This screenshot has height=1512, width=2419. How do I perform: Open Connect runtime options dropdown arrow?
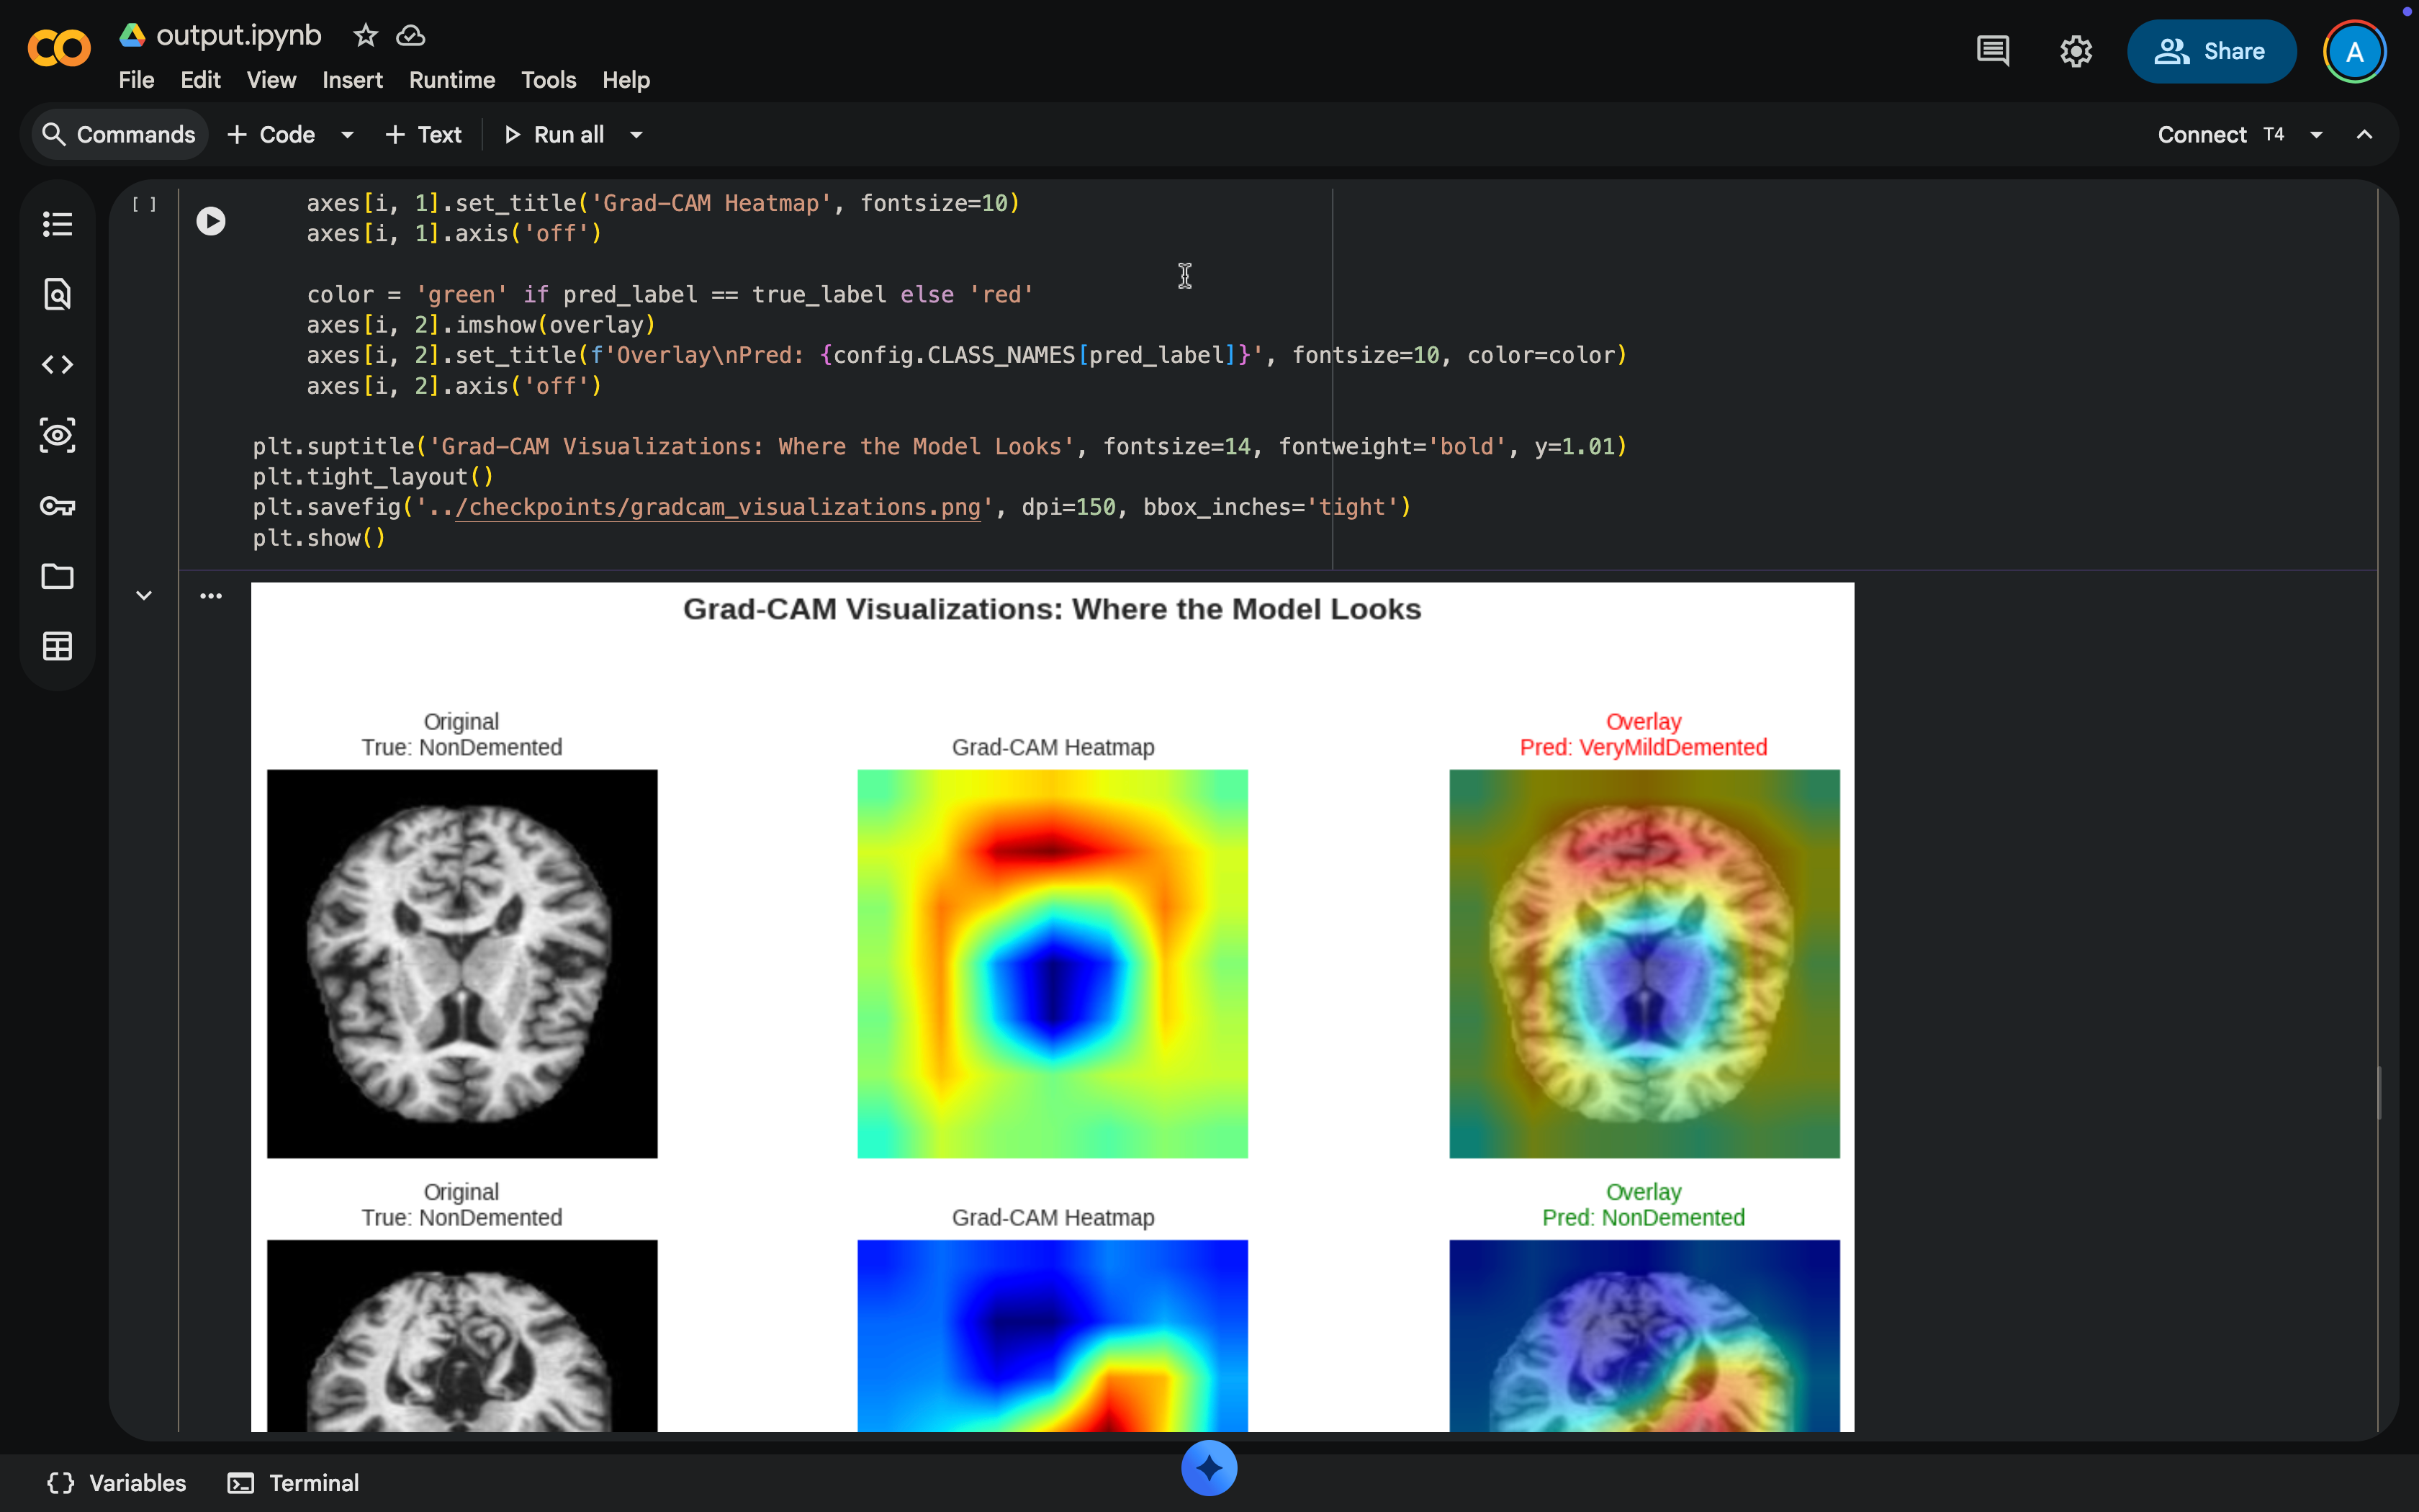pyautogui.click(x=2316, y=135)
